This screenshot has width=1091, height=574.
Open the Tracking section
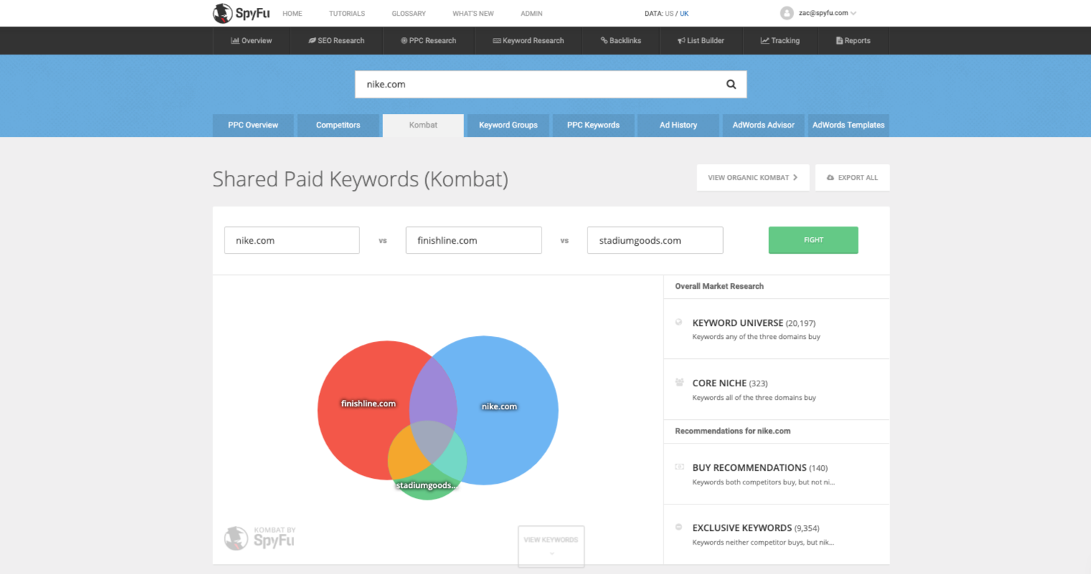point(780,41)
